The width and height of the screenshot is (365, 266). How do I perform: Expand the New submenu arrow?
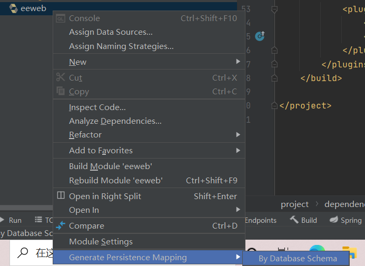(238, 62)
